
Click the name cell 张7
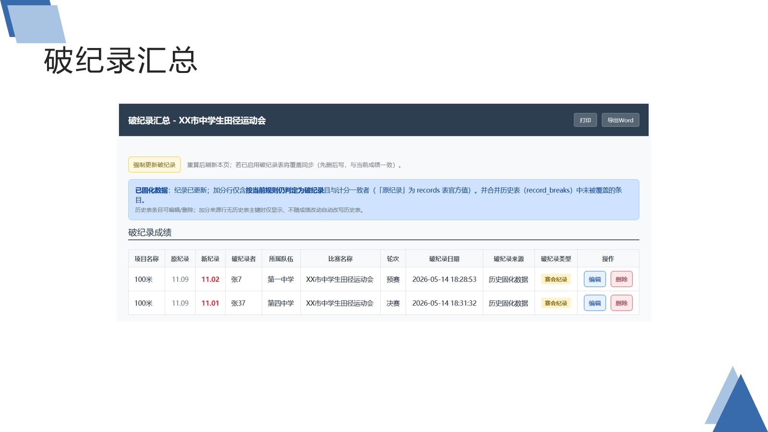236,279
